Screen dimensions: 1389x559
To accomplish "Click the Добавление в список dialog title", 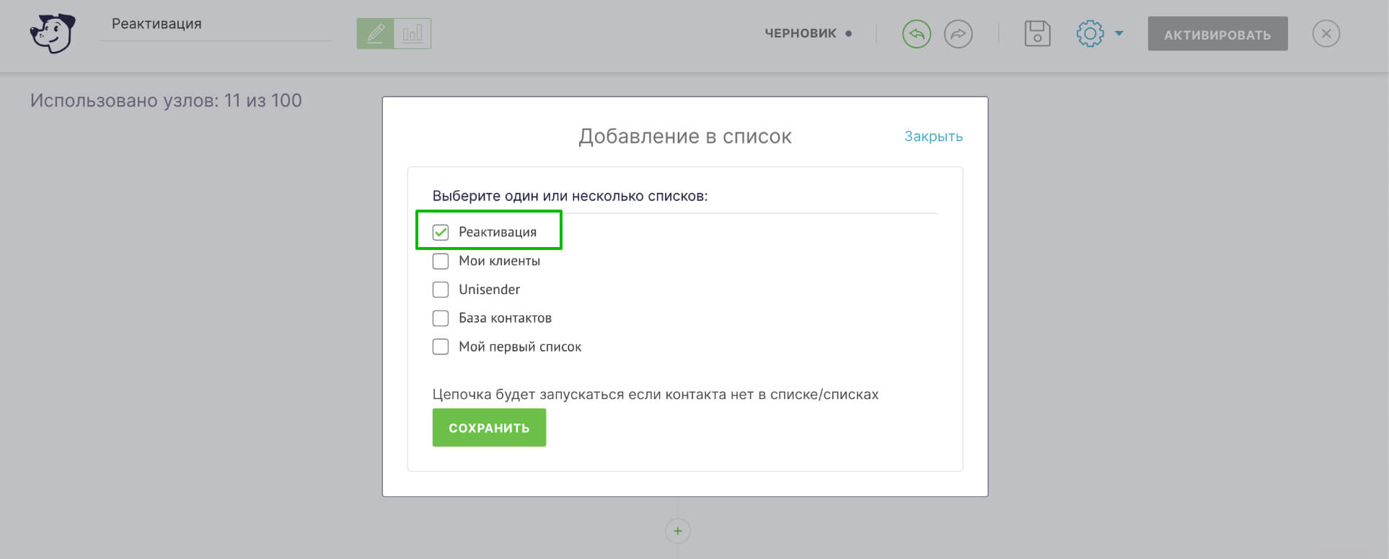I will tap(685, 136).
